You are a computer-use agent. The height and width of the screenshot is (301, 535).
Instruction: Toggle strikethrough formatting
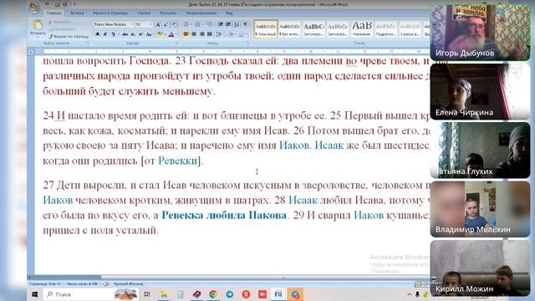click(x=125, y=34)
